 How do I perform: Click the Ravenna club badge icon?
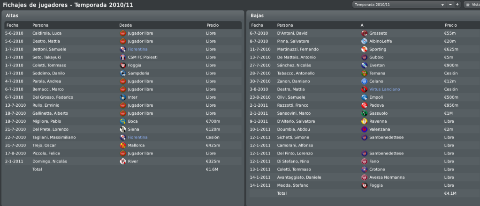[x=364, y=121]
